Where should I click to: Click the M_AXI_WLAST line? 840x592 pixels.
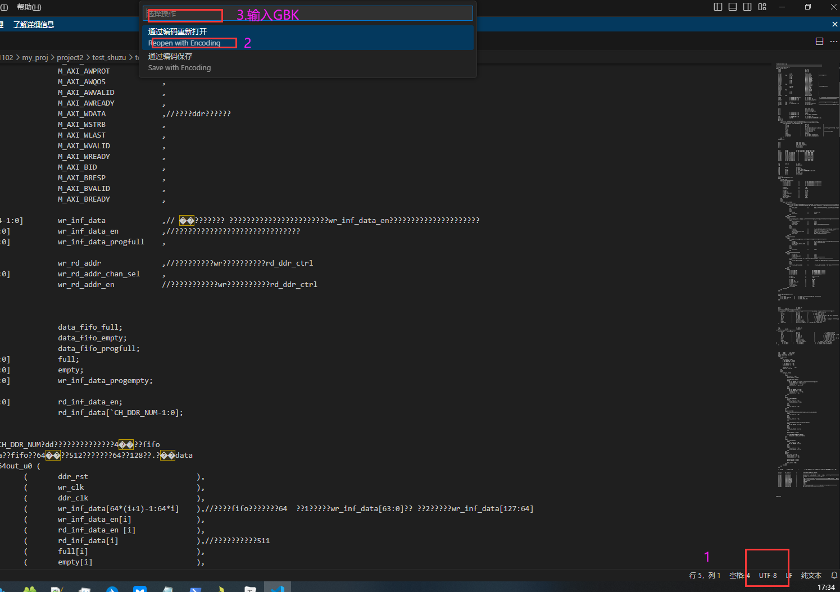(81, 135)
